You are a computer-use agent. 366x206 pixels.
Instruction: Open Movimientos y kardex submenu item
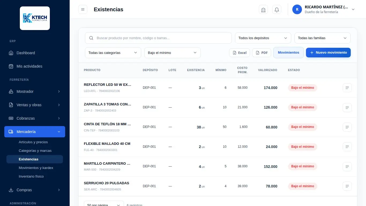tap(36, 168)
